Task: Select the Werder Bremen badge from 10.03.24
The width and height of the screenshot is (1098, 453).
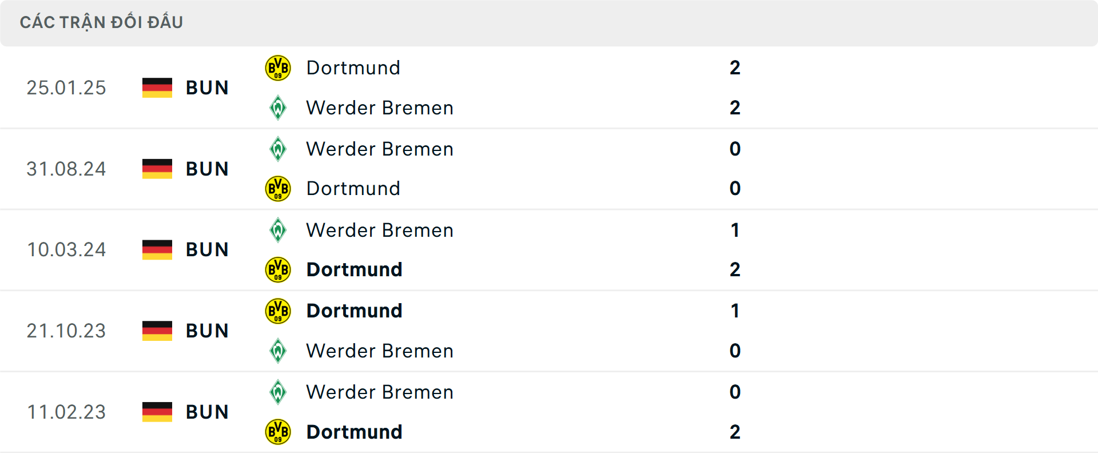Action: point(278,230)
